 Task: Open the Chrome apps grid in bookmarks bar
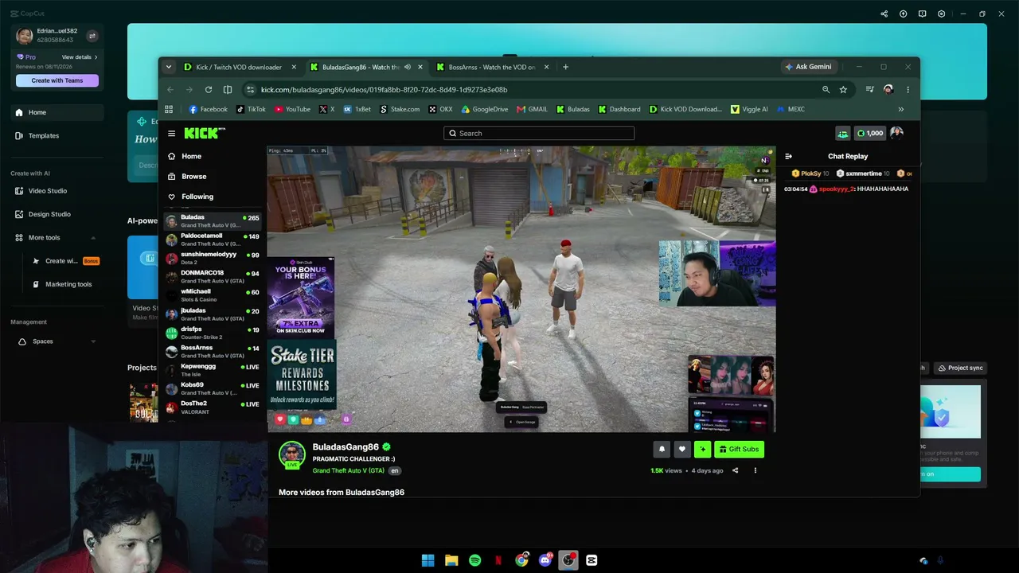[169, 109]
